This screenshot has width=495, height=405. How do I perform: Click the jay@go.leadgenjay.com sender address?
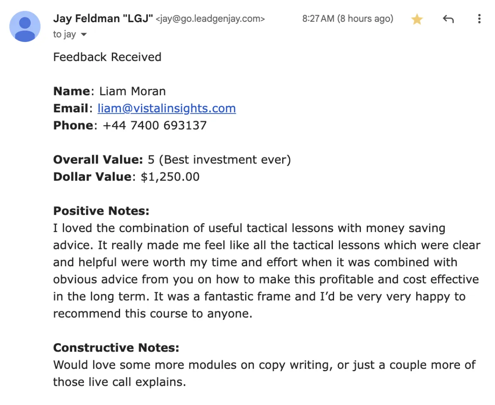pyautogui.click(x=210, y=19)
